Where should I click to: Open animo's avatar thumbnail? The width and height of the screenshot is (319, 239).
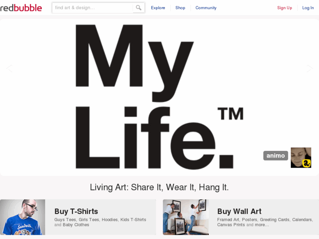click(301, 157)
